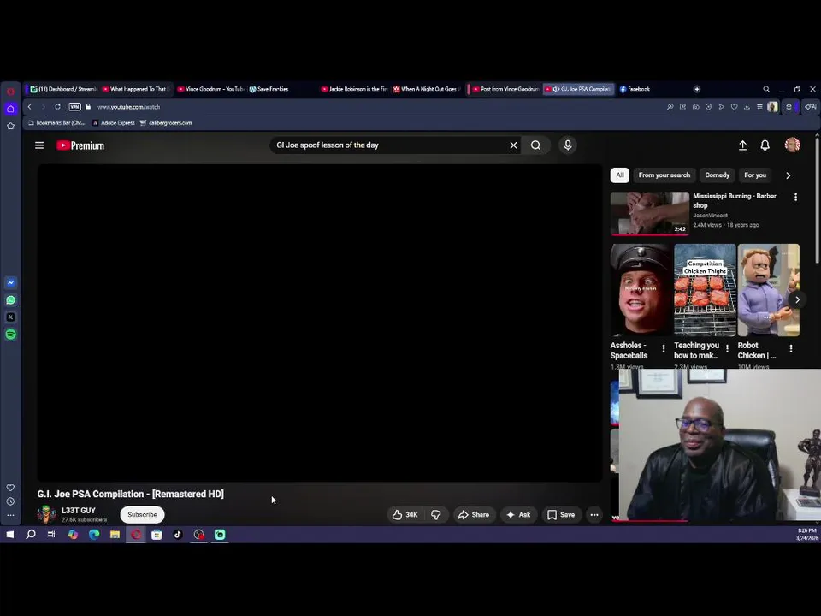
Task: Open sidebar bookmarks heart icon
Action: [10, 488]
